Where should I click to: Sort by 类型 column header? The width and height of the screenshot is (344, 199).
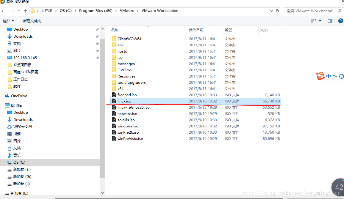(x=228, y=30)
